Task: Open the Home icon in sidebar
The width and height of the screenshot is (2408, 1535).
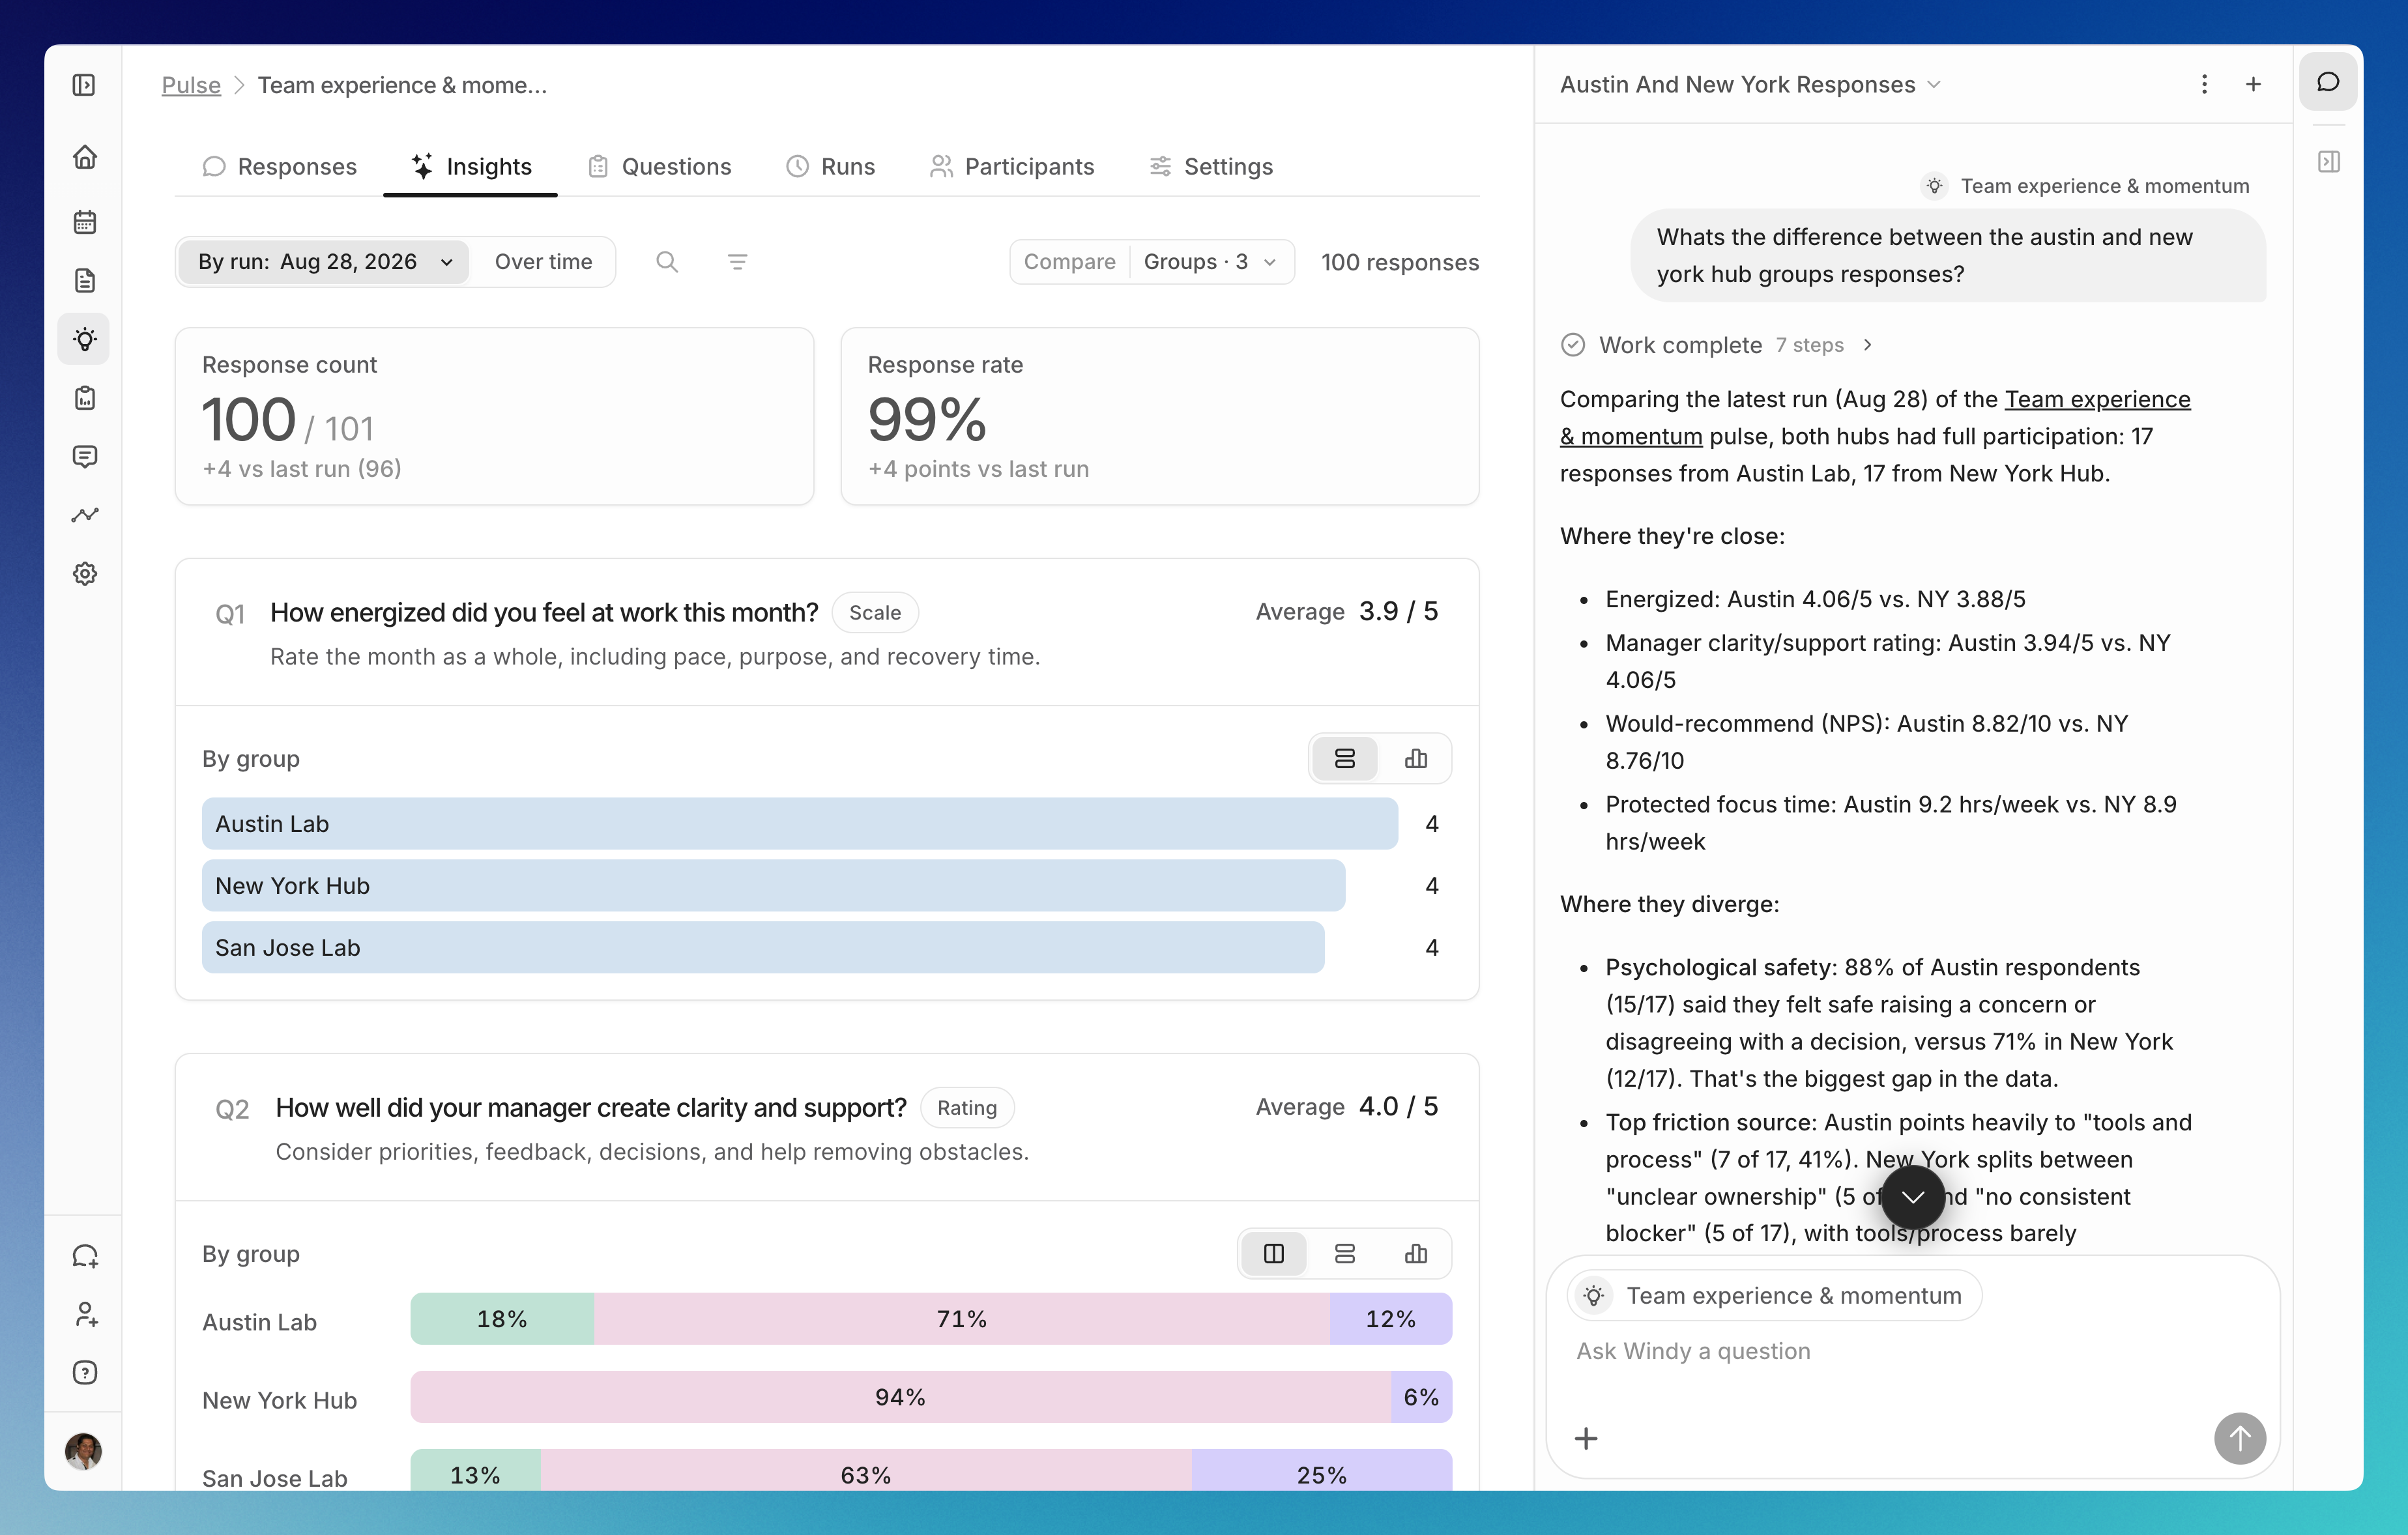Action: (85, 157)
